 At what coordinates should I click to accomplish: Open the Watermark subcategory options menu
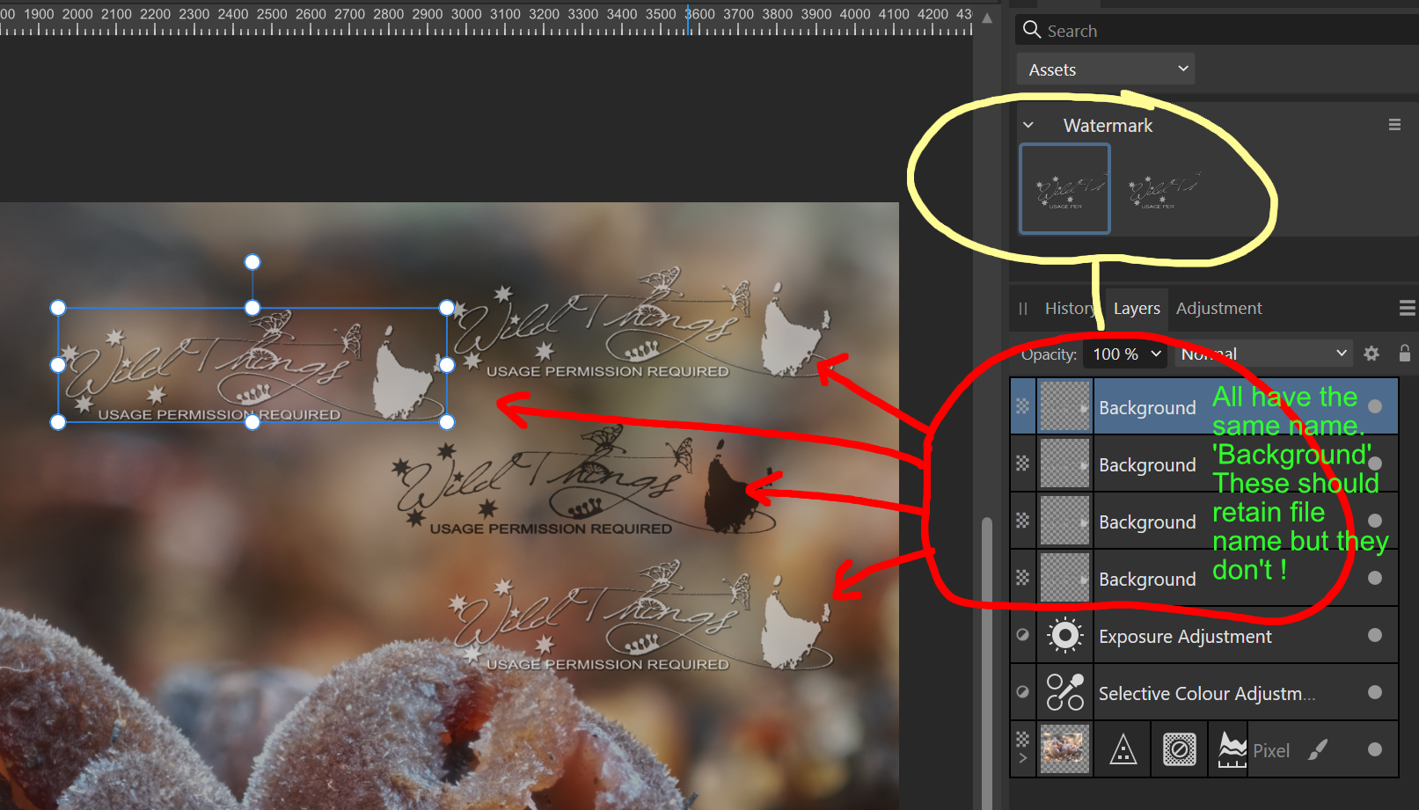click(1394, 125)
